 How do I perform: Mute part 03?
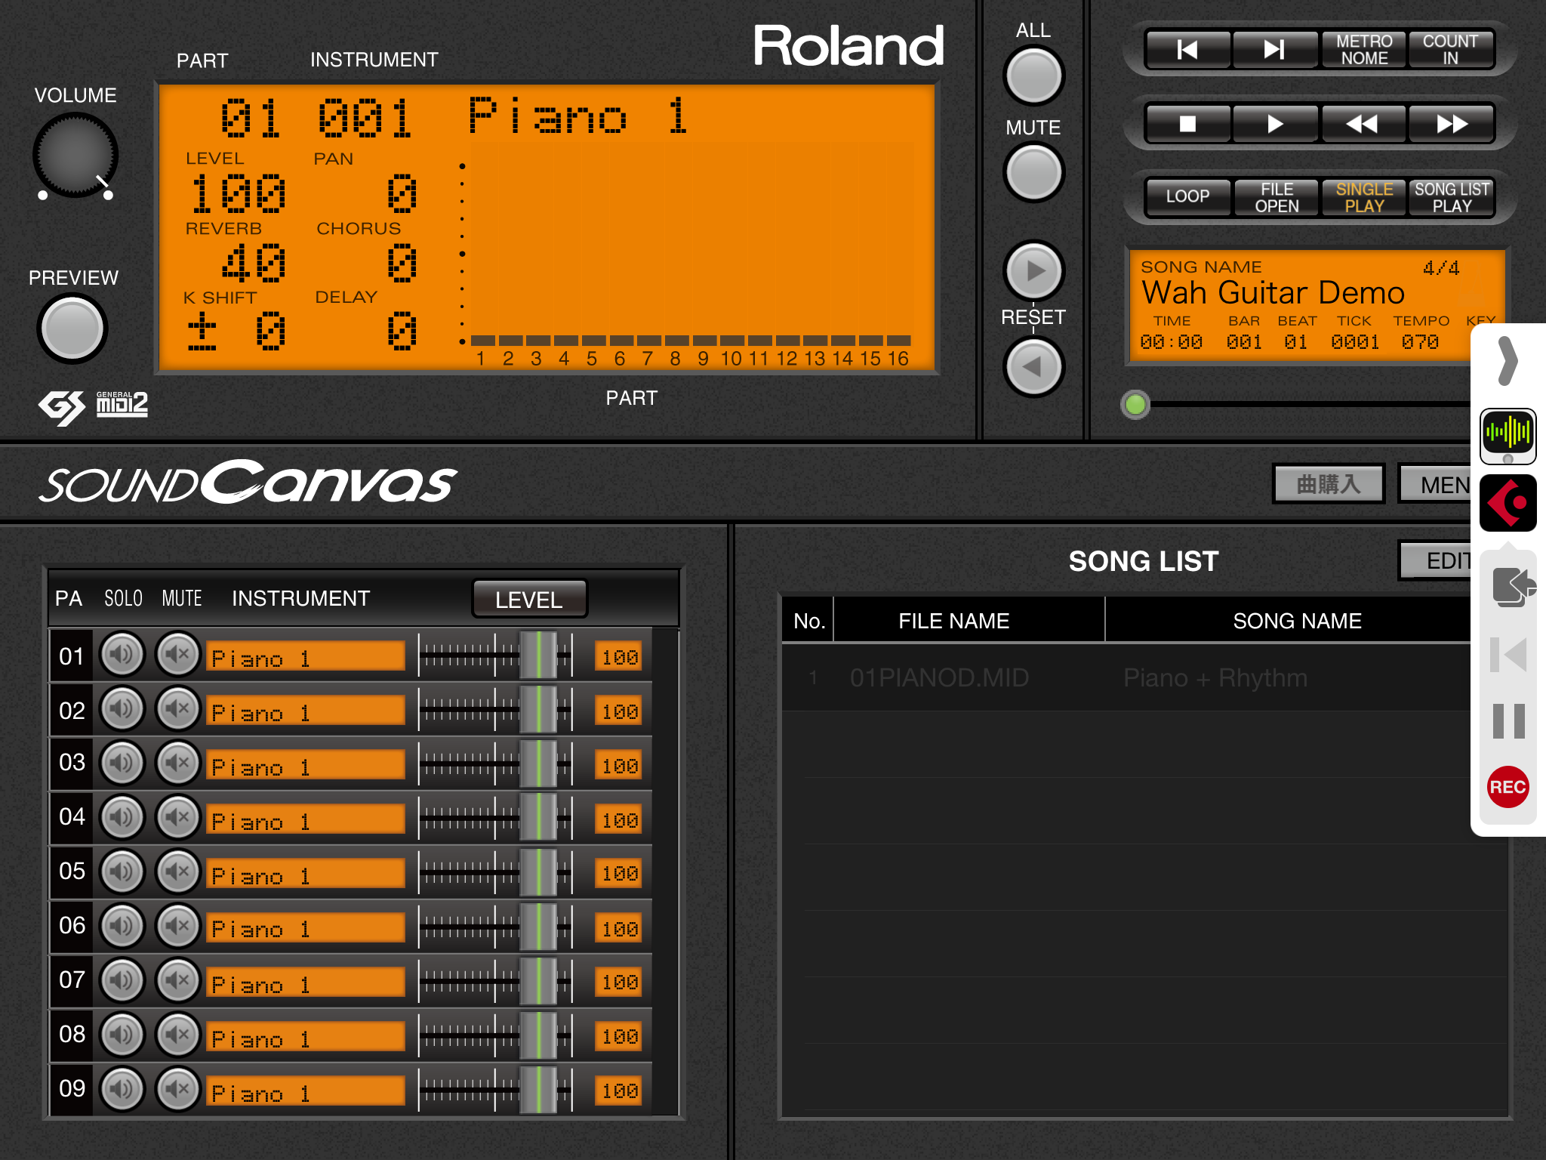point(178,763)
